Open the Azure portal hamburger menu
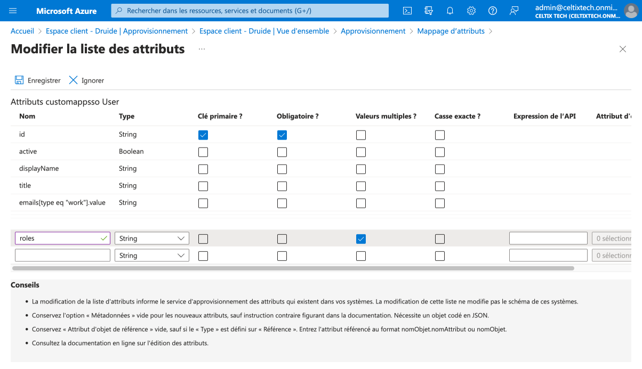Viewport: 642px width, 369px height. click(13, 11)
